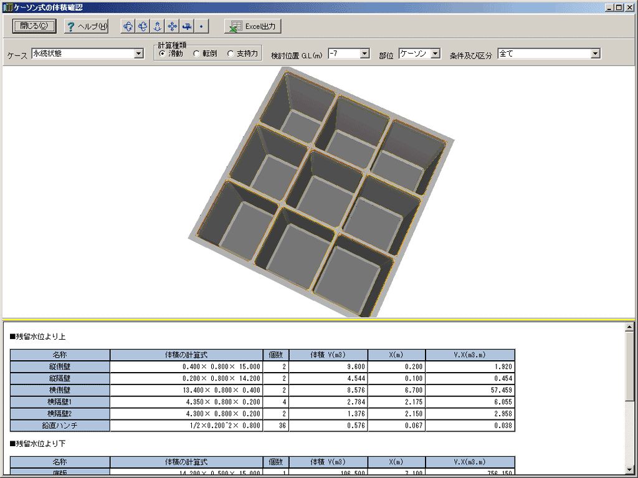Click the 鉛直ハンチ row name cell
638x478 pixels.
60,426
